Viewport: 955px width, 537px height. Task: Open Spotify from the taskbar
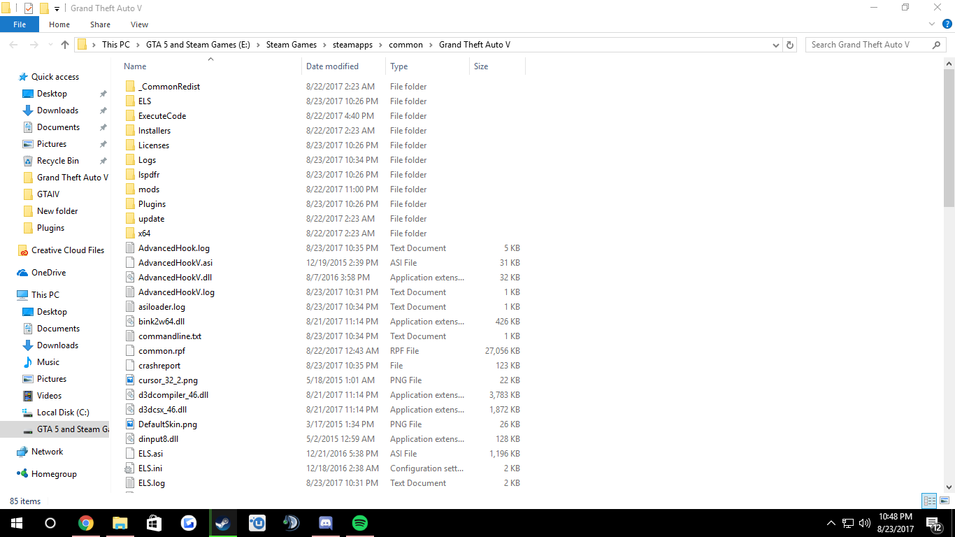click(360, 523)
